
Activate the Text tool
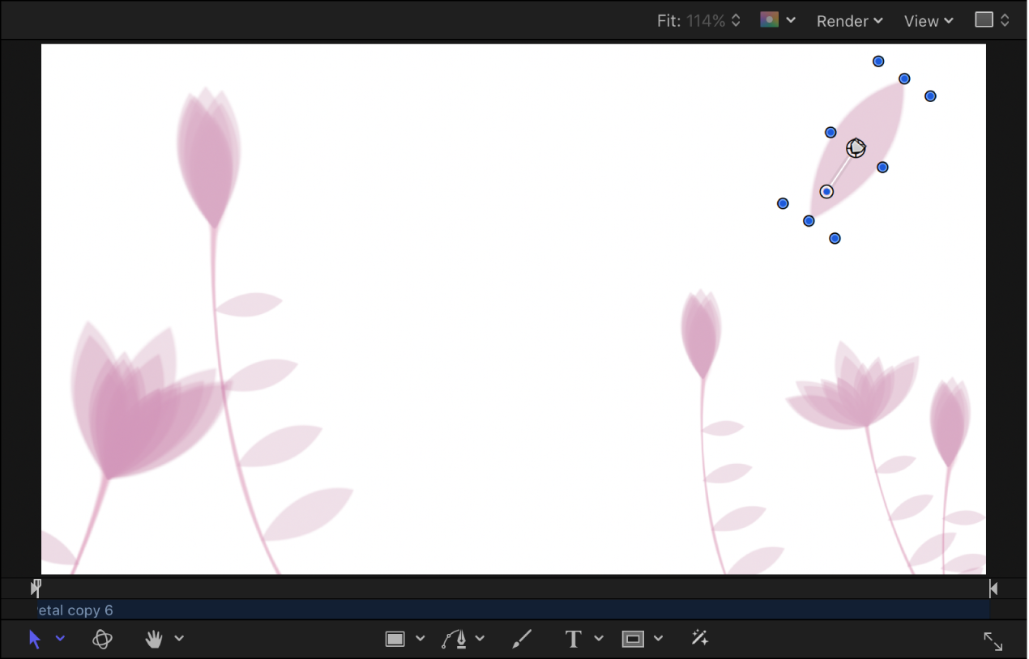573,639
